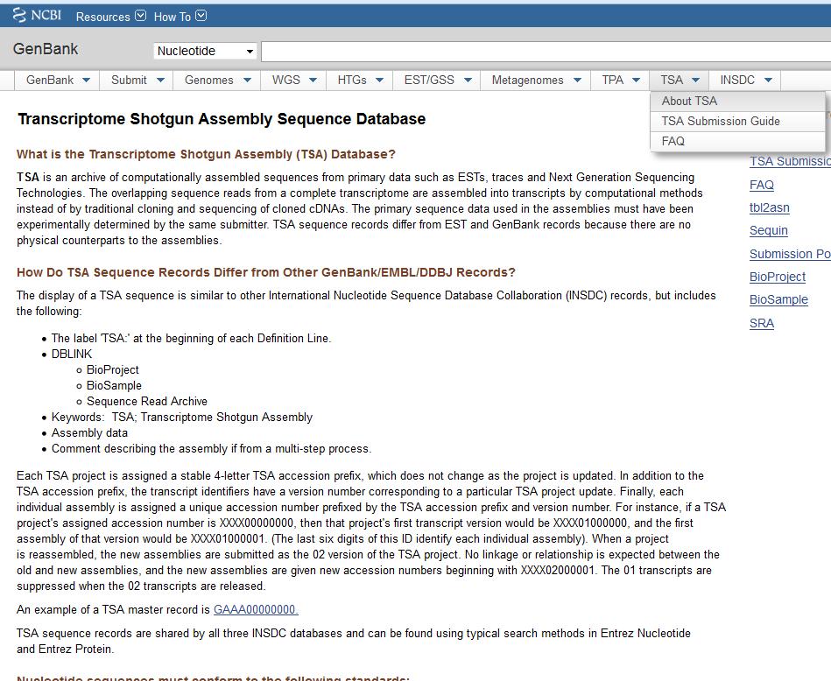
Task: Open the SRA sidebar link
Action: tap(762, 323)
